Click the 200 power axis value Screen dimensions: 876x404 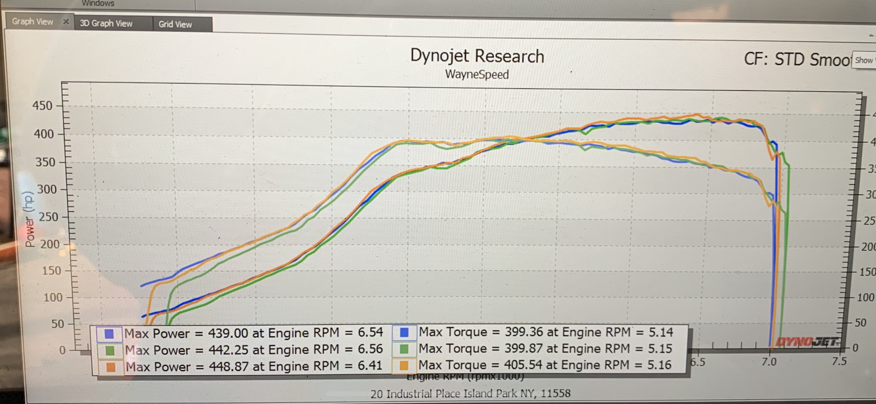coord(50,244)
